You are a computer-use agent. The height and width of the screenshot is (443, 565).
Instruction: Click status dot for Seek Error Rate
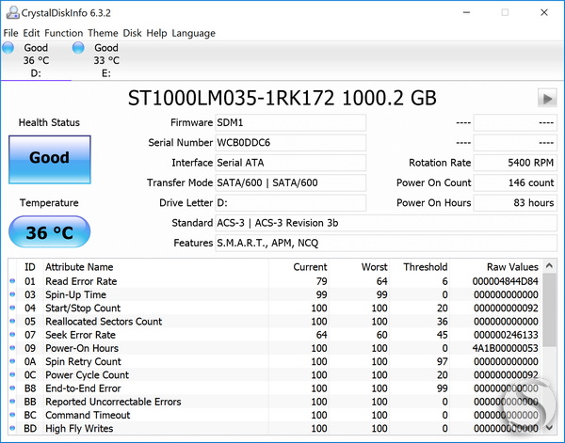(12, 334)
